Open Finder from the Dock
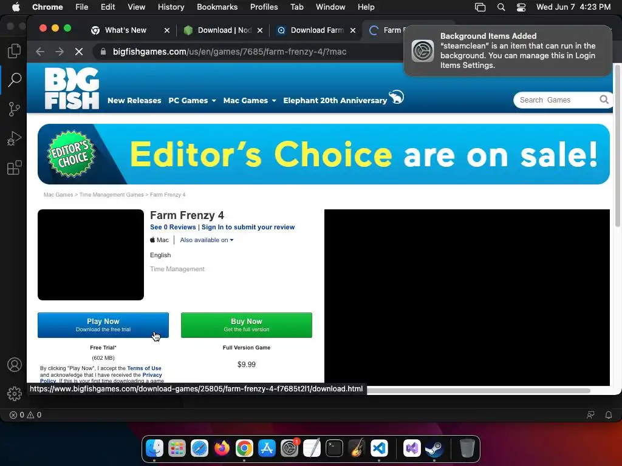 tap(154, 448)
